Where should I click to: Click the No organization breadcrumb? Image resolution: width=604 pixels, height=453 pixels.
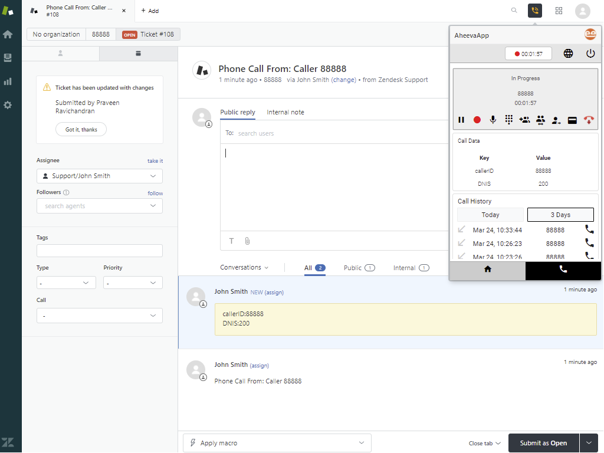coord(56,34)
